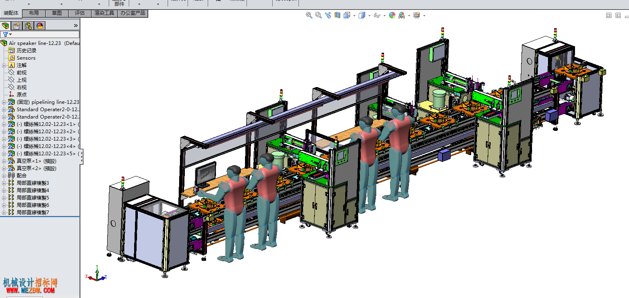
Task: Expand 局部直線複製5 pattern feature
Action: point(4,198)
